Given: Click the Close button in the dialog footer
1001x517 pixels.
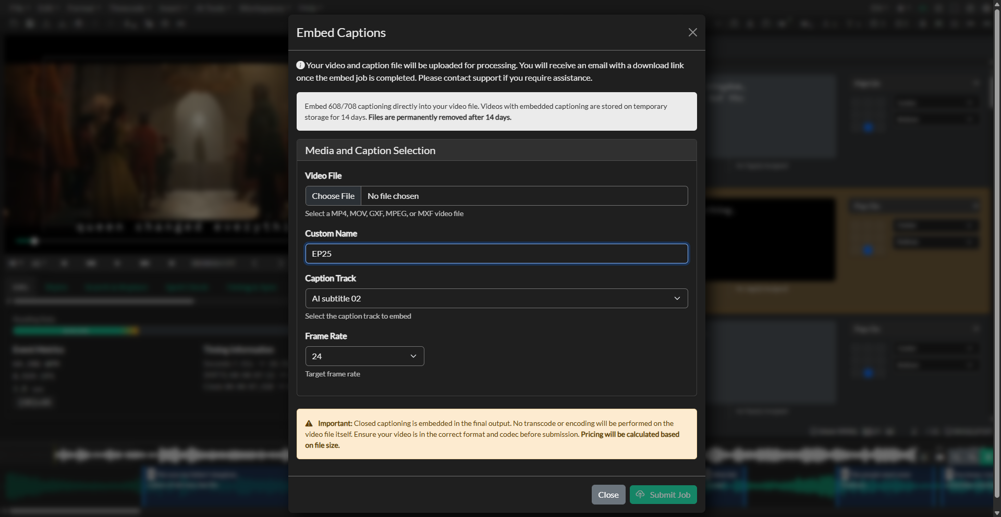Looking at the screenshot, I should [608, 495].
